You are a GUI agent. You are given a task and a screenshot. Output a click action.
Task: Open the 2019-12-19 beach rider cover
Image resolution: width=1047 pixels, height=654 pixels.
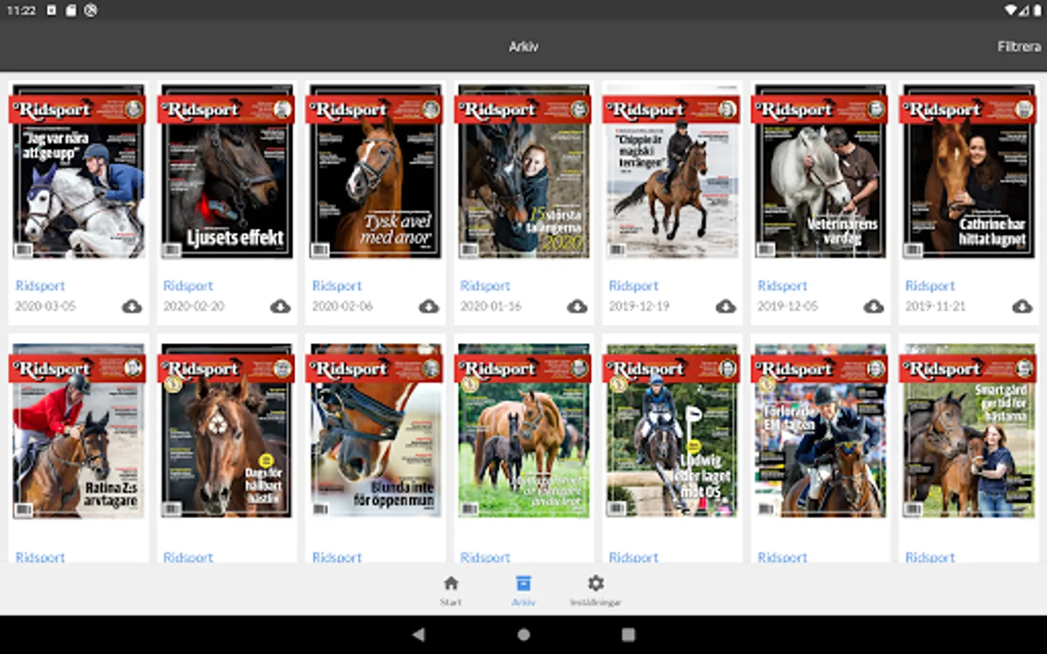point(672,171)
